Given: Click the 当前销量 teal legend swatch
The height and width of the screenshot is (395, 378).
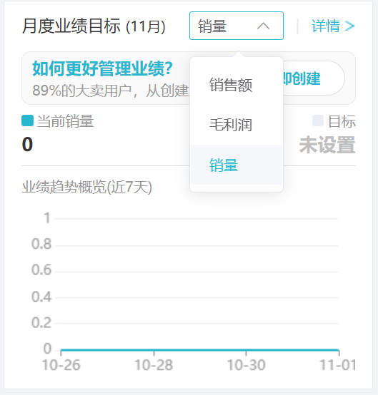Looking at the screenshot, I should 28,120.
